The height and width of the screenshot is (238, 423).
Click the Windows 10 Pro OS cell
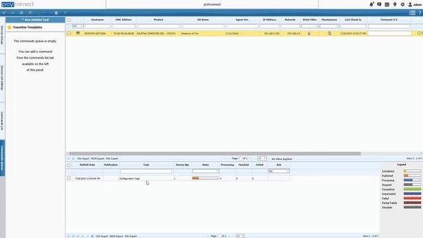tap(190, 34)
